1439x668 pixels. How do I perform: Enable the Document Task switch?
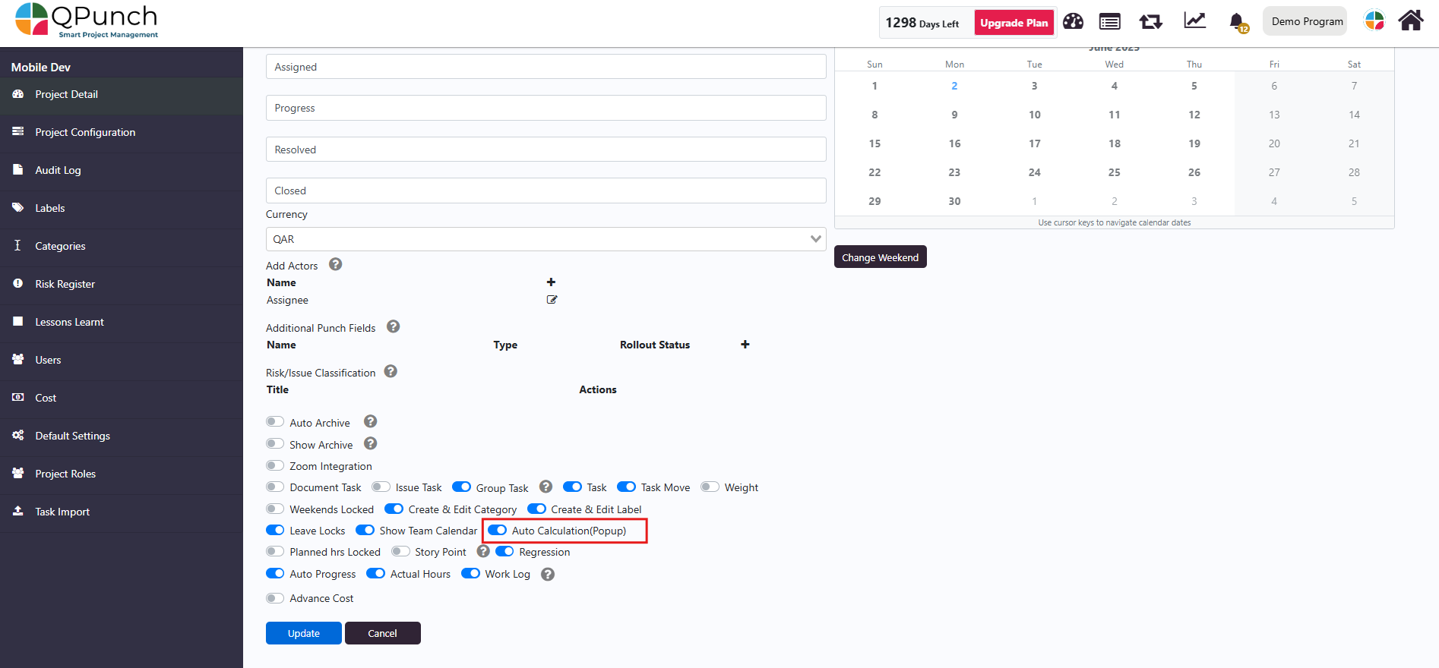coord(275,487)
